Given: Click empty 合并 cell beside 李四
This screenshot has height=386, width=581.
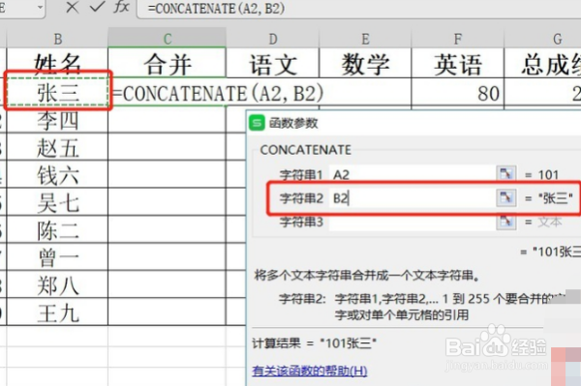Looking at the screenshot, I should 168,120.
